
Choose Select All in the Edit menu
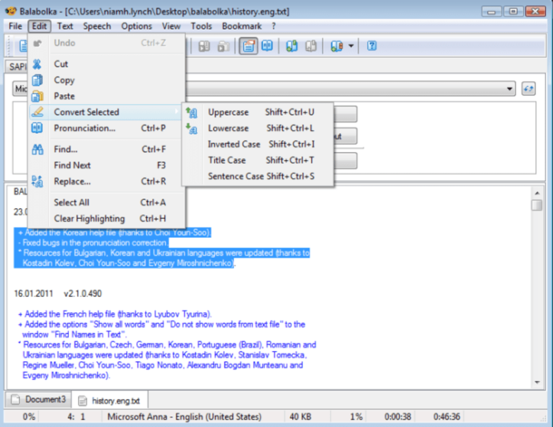point(71,202)
